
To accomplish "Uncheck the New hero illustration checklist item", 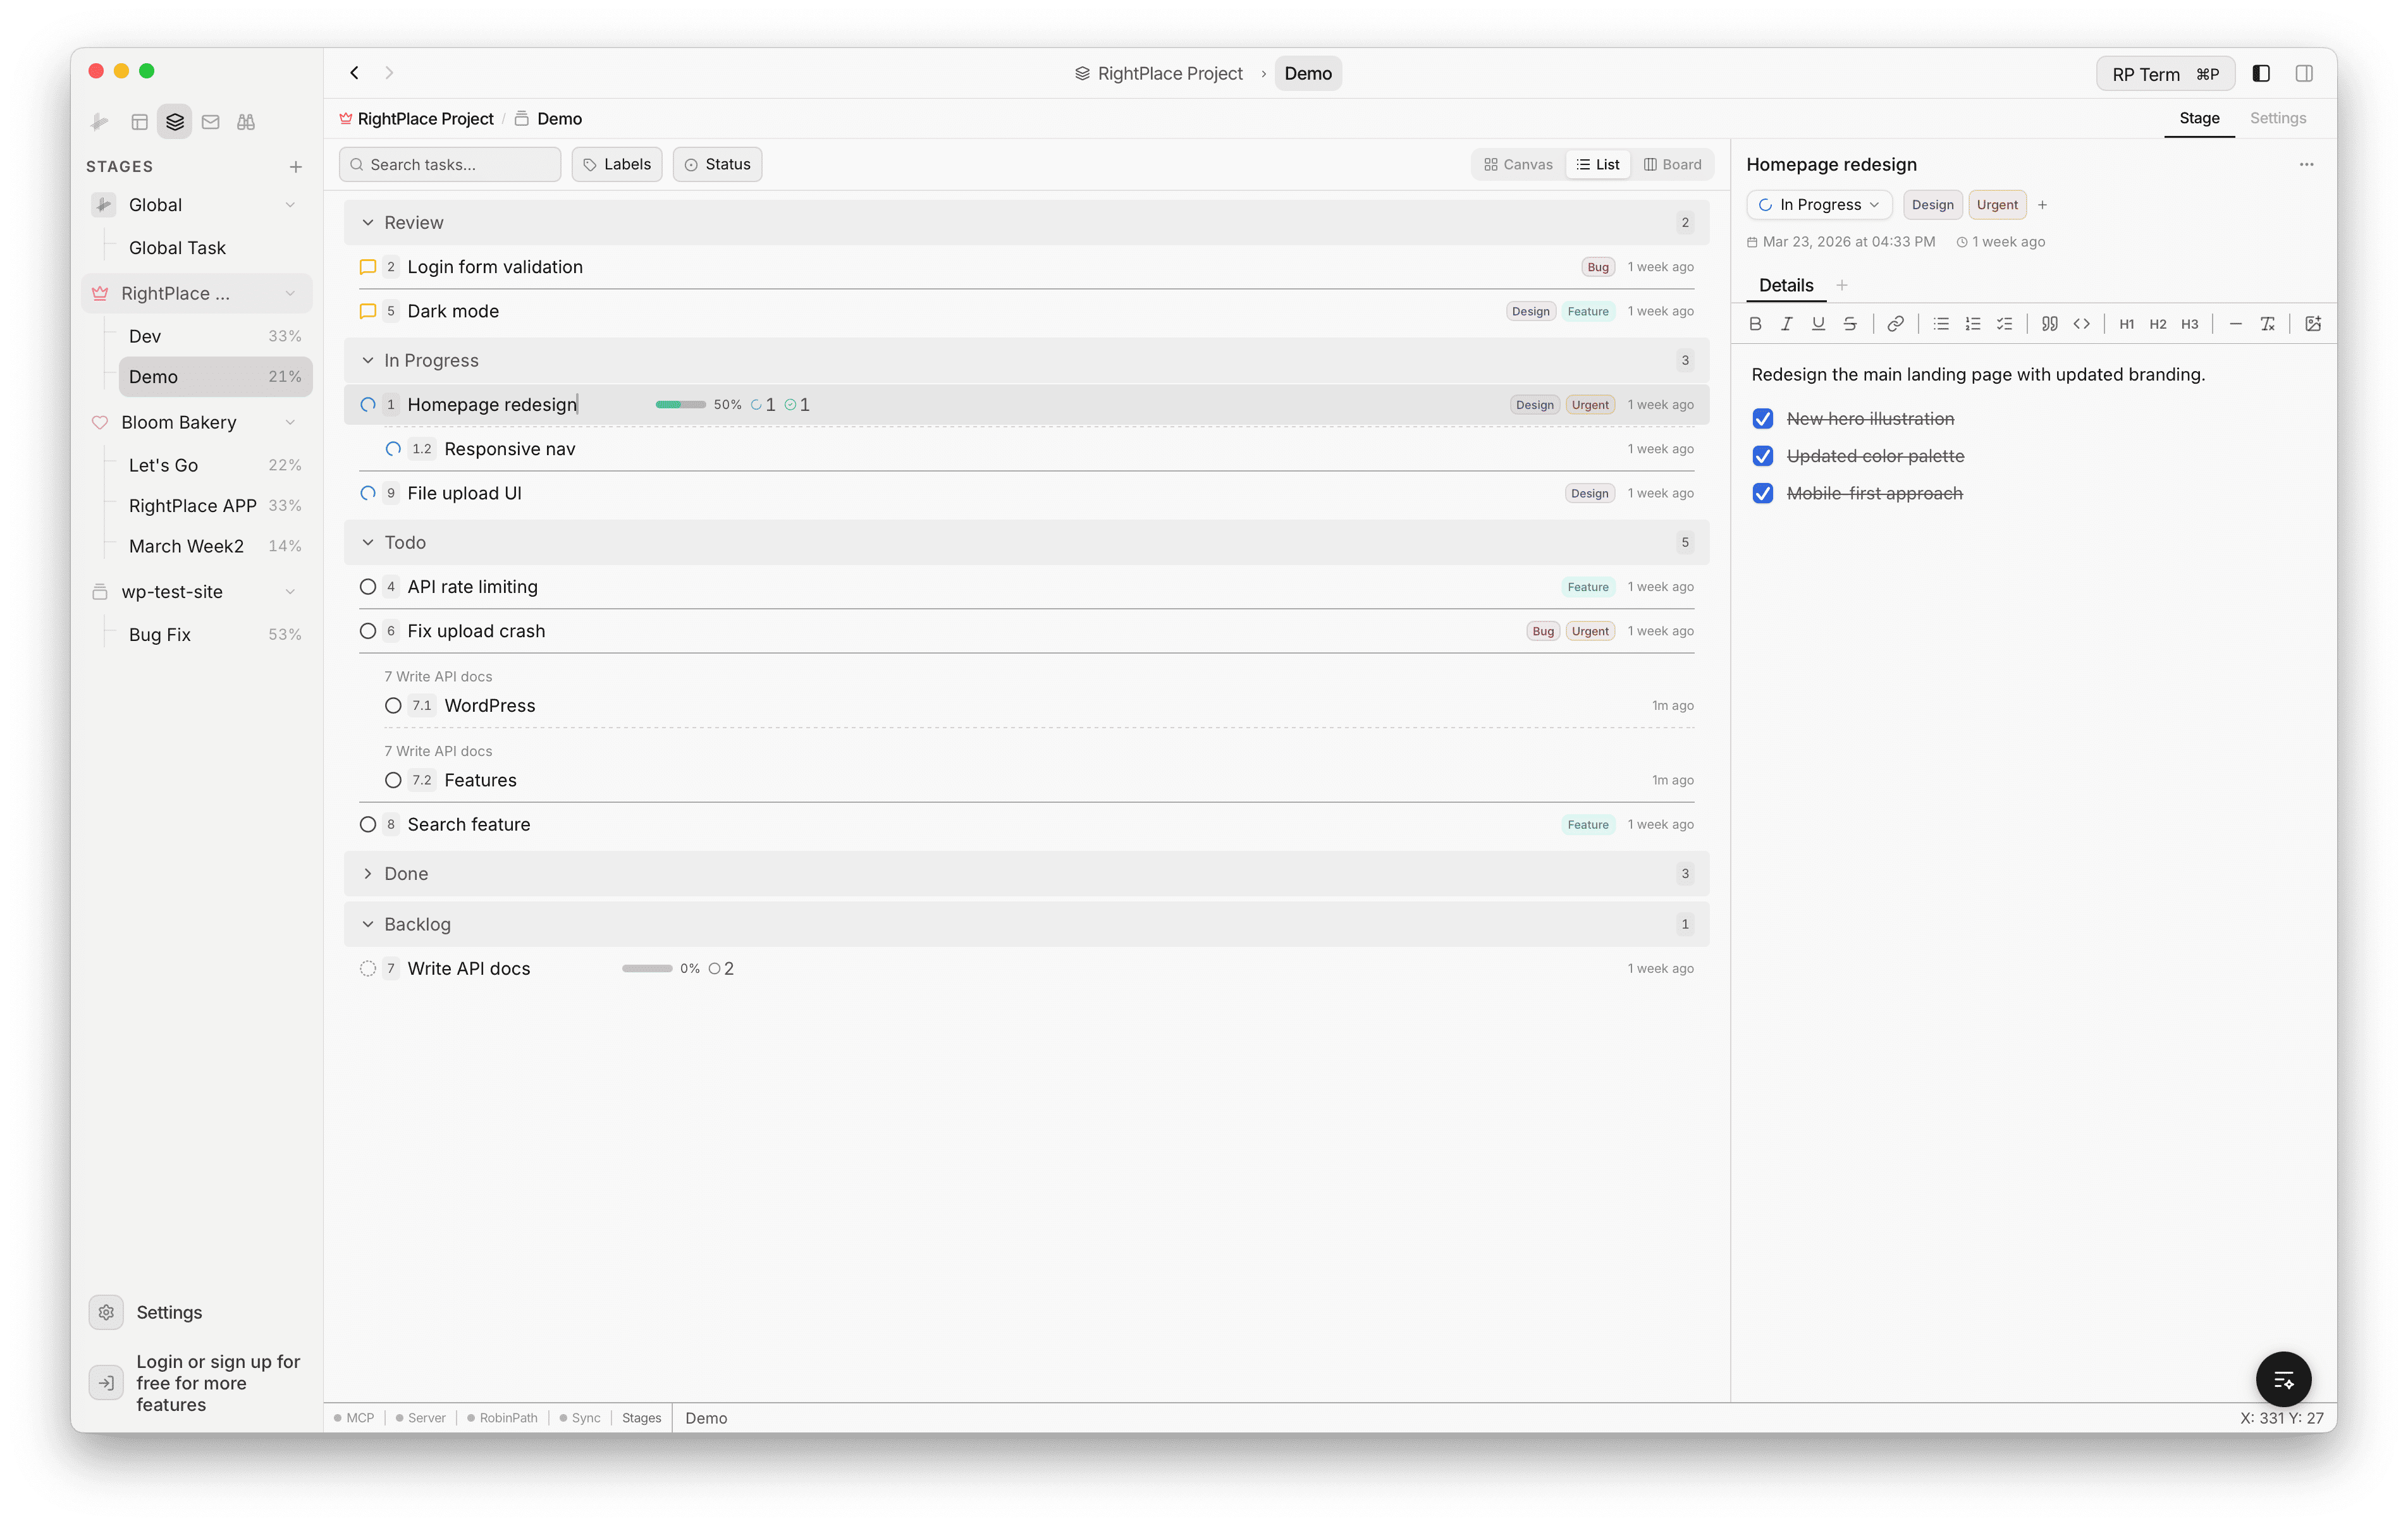I will click(1763, 418).
